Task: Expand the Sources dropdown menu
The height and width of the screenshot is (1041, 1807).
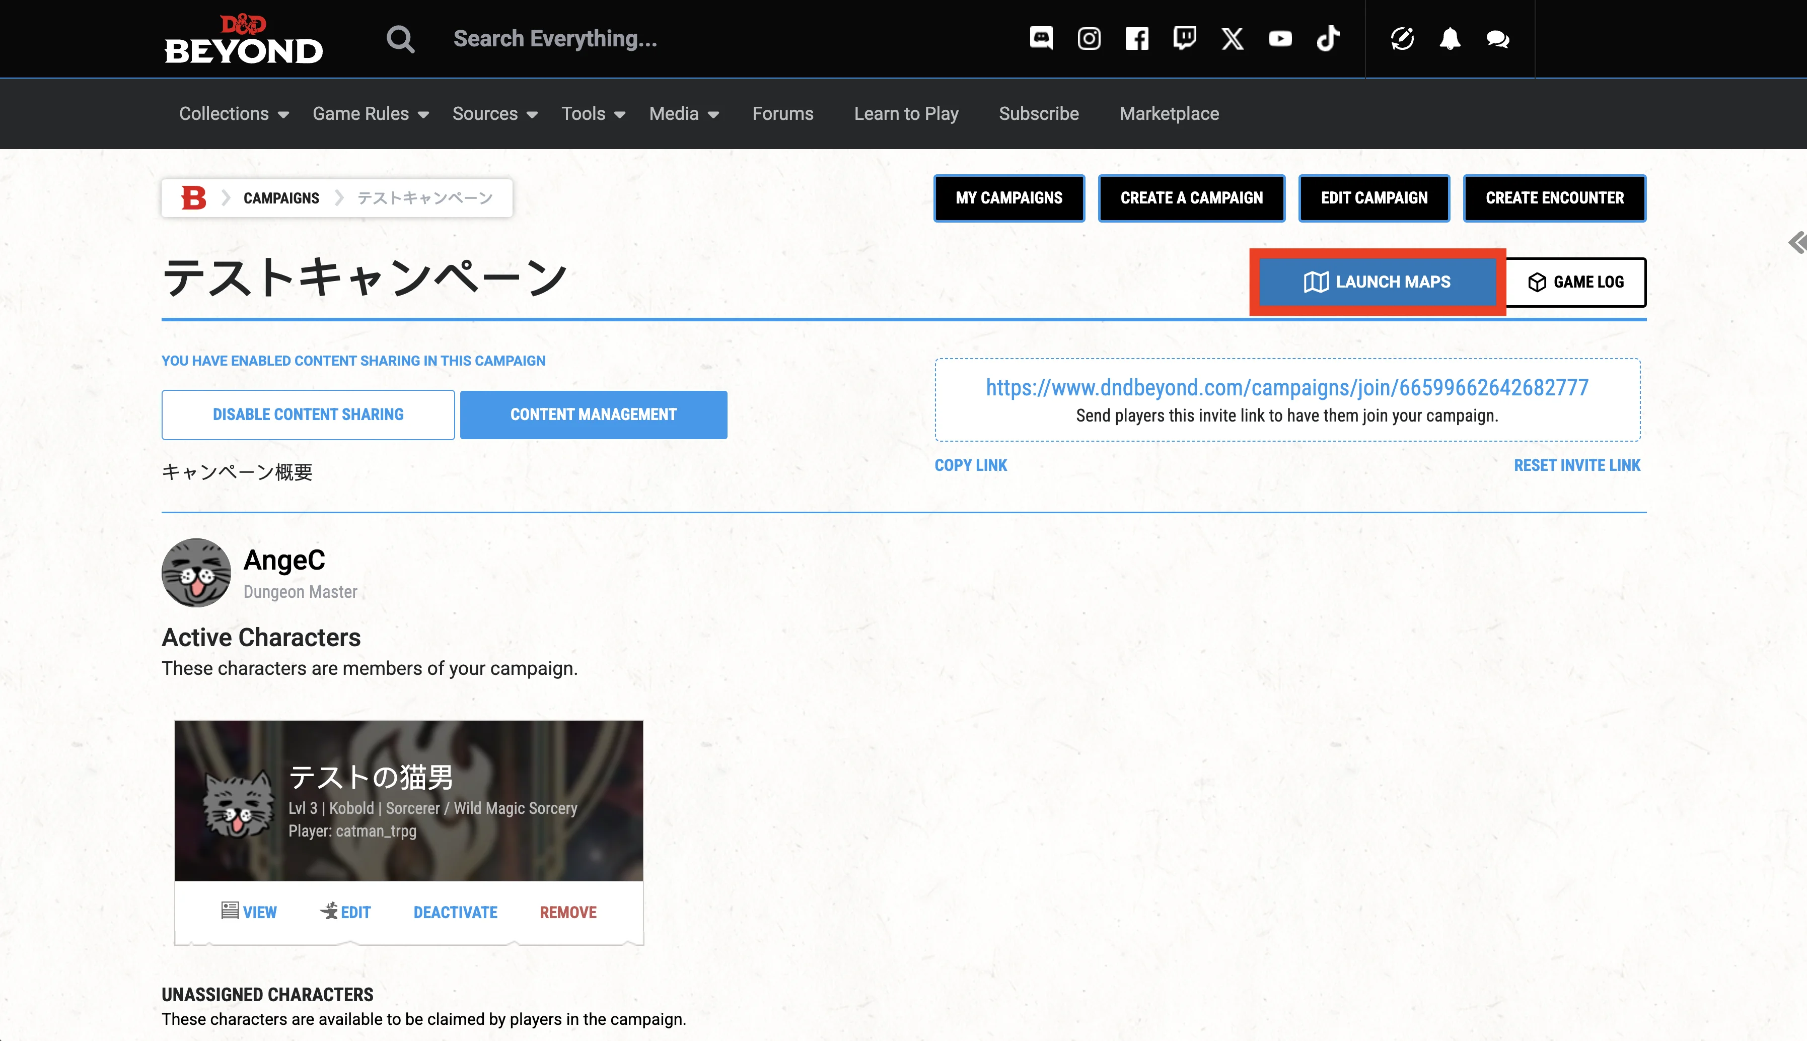Action: pos(494,114)
